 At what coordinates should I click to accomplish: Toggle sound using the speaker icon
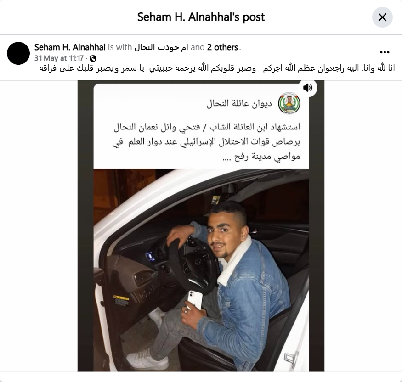coord(308,88)
